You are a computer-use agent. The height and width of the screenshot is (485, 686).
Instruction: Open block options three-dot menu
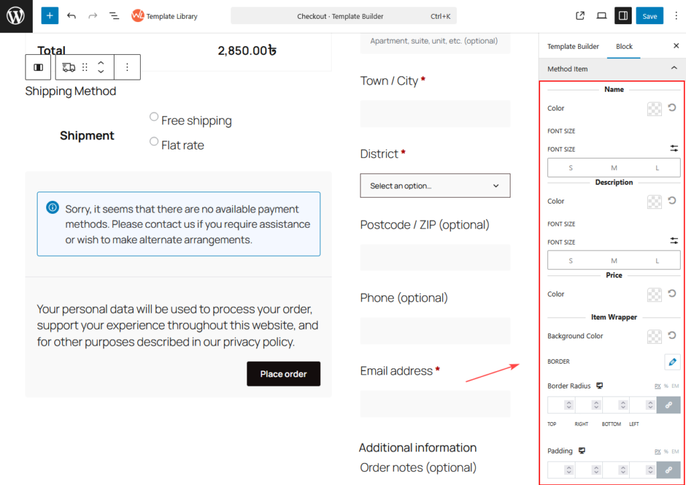click(x=127, y=68)
